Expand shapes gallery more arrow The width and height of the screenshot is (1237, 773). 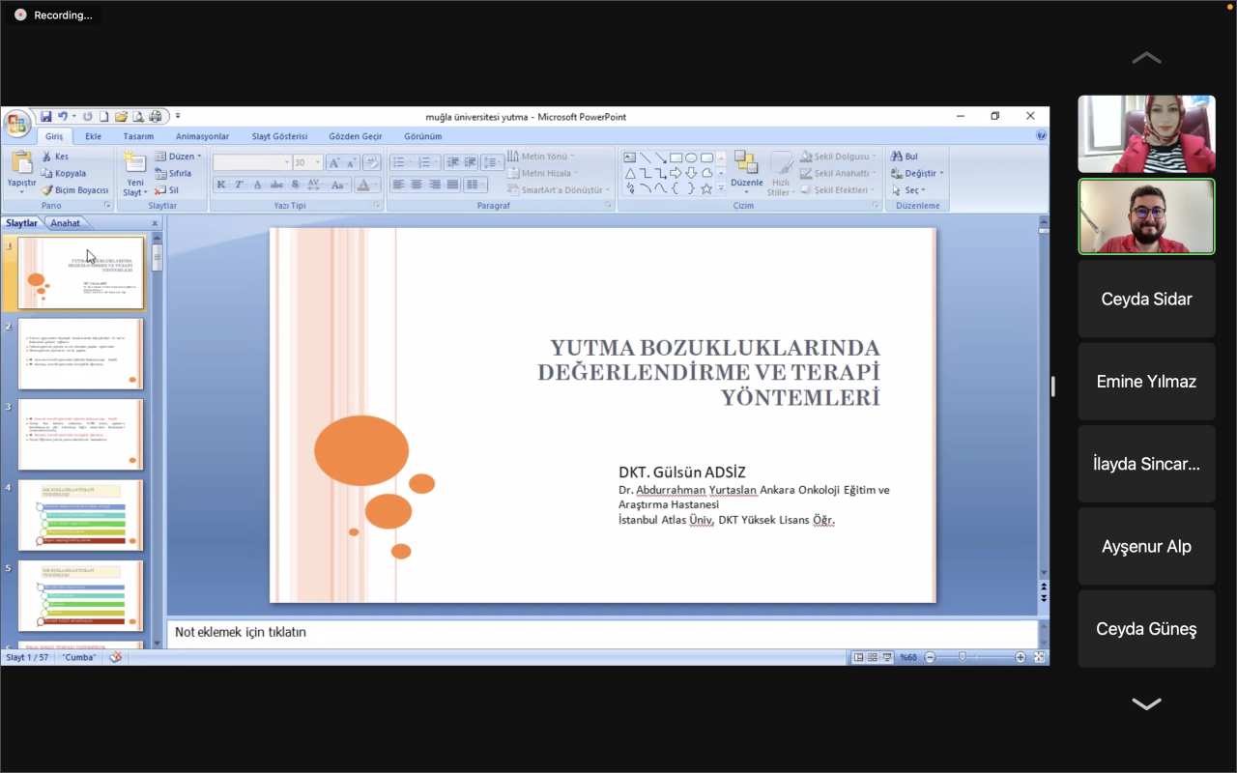pos(722,188)
